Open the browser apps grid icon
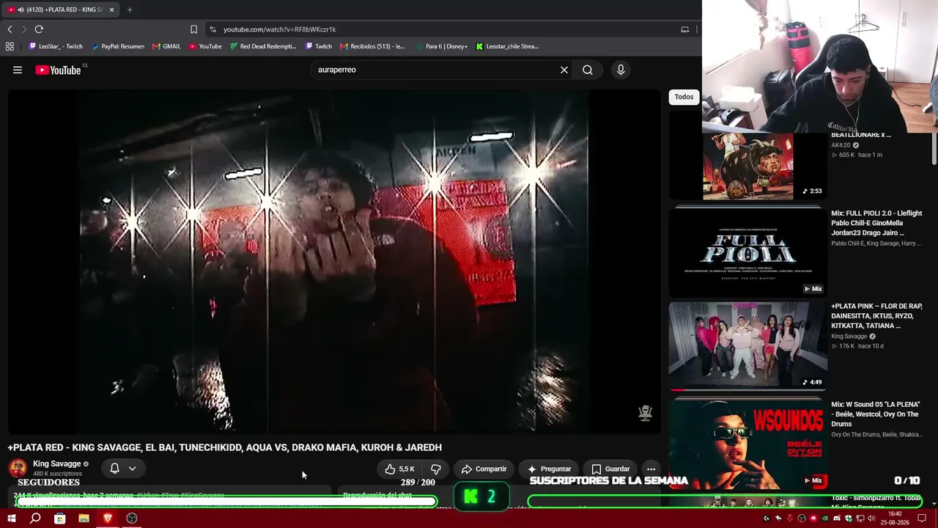 point(10,46)
